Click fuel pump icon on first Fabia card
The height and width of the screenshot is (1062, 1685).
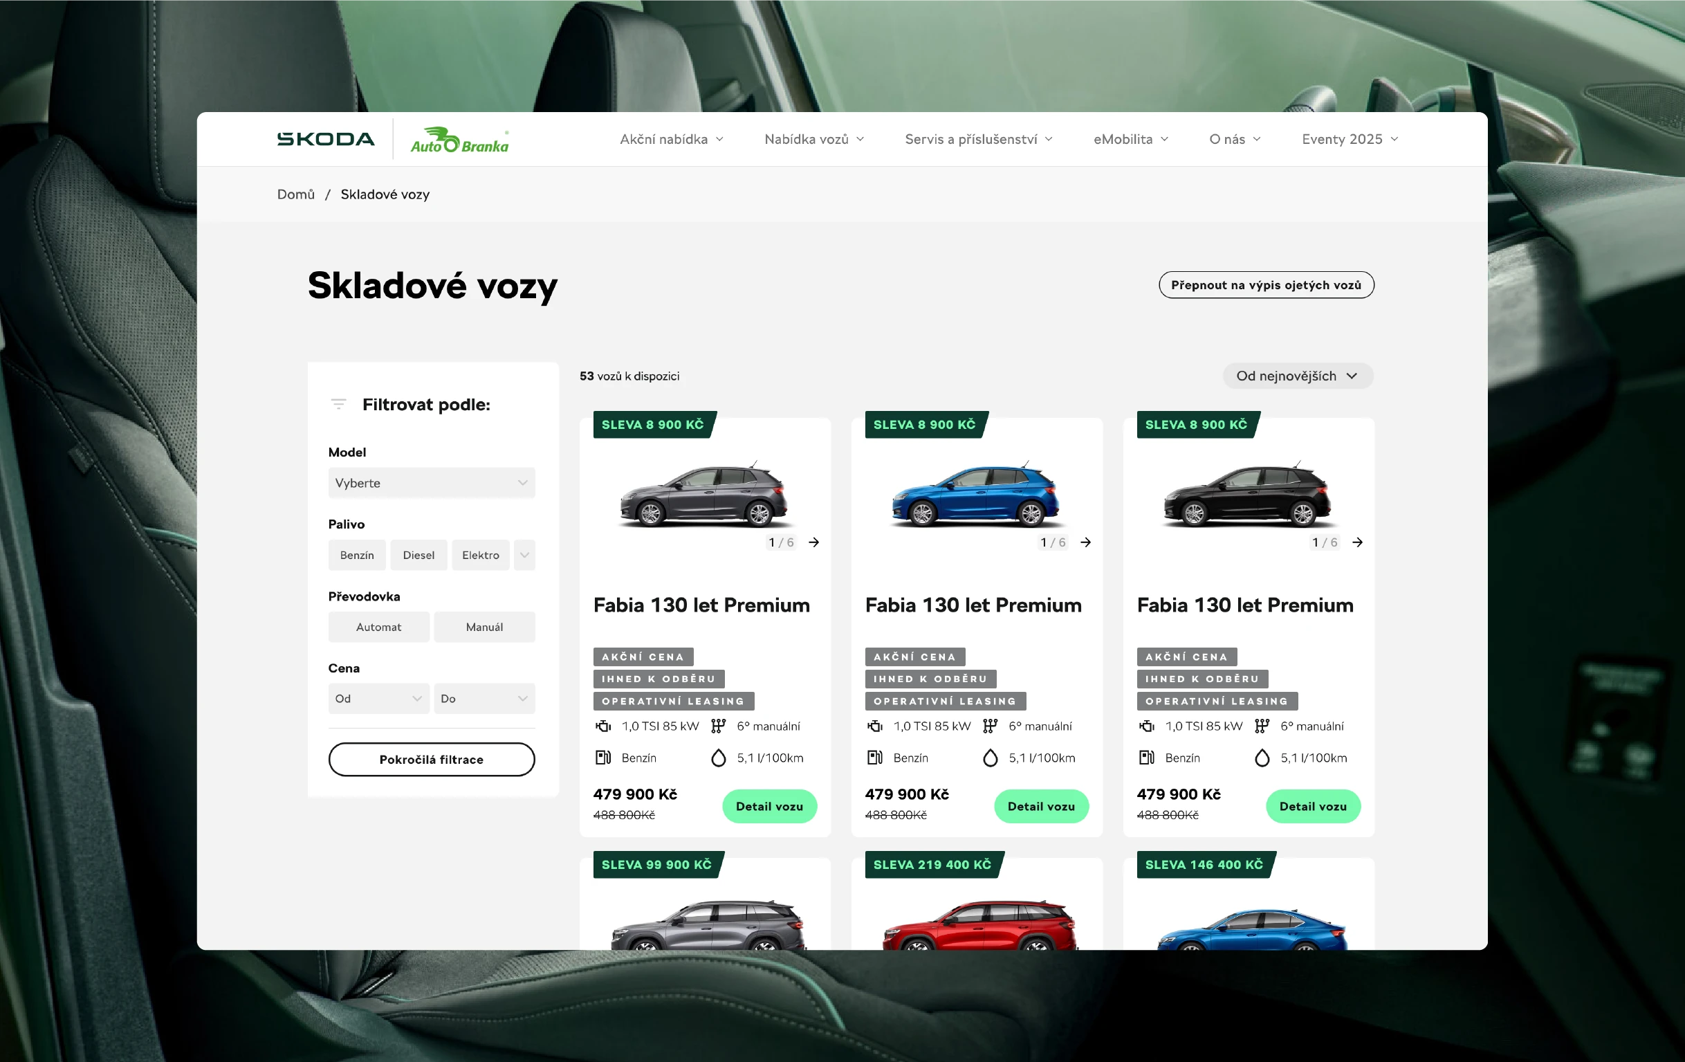602,758
